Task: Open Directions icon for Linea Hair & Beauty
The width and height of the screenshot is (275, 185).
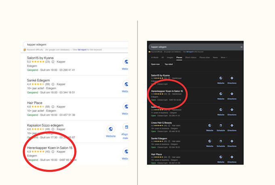Action: (x=232, y=125)
